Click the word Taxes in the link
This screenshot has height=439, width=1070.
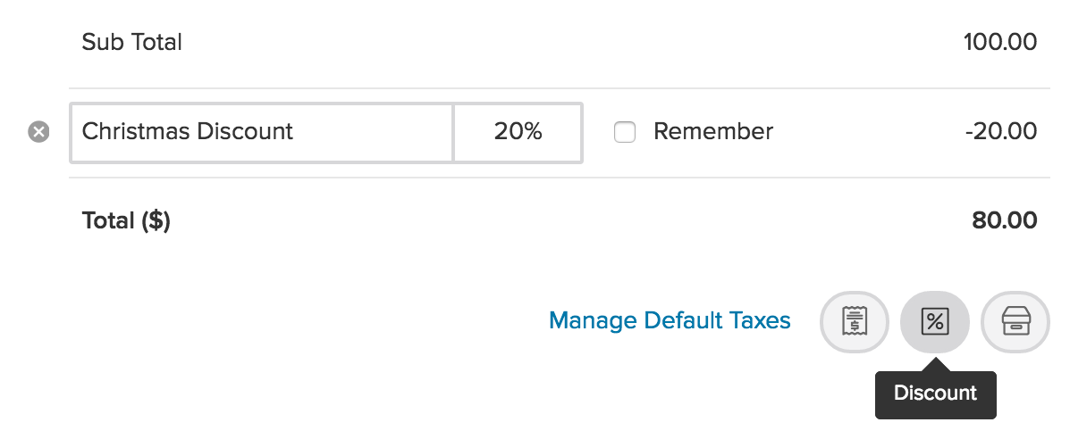click(760, 320)
